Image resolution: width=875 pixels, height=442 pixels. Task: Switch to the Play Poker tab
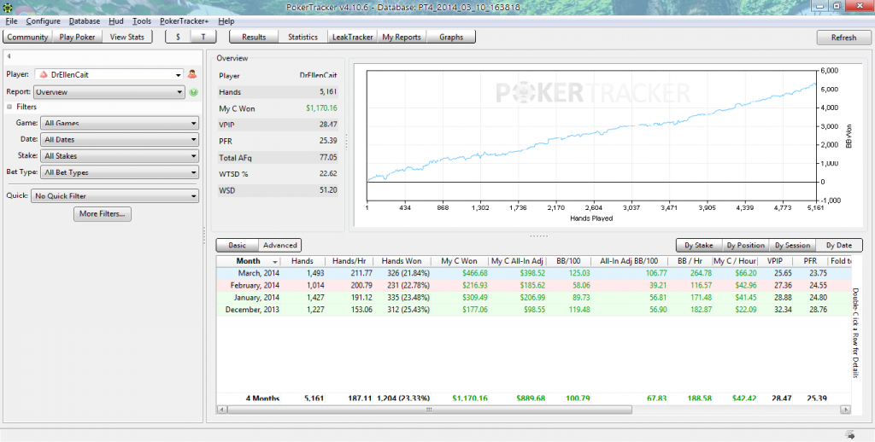(x=78, y=38)
